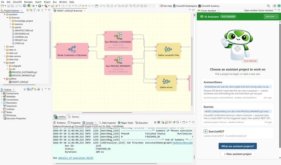Click the Back navigation yellow arrow icon
The width and height of the screenshot is (281, 165).
tap(83, 6)
